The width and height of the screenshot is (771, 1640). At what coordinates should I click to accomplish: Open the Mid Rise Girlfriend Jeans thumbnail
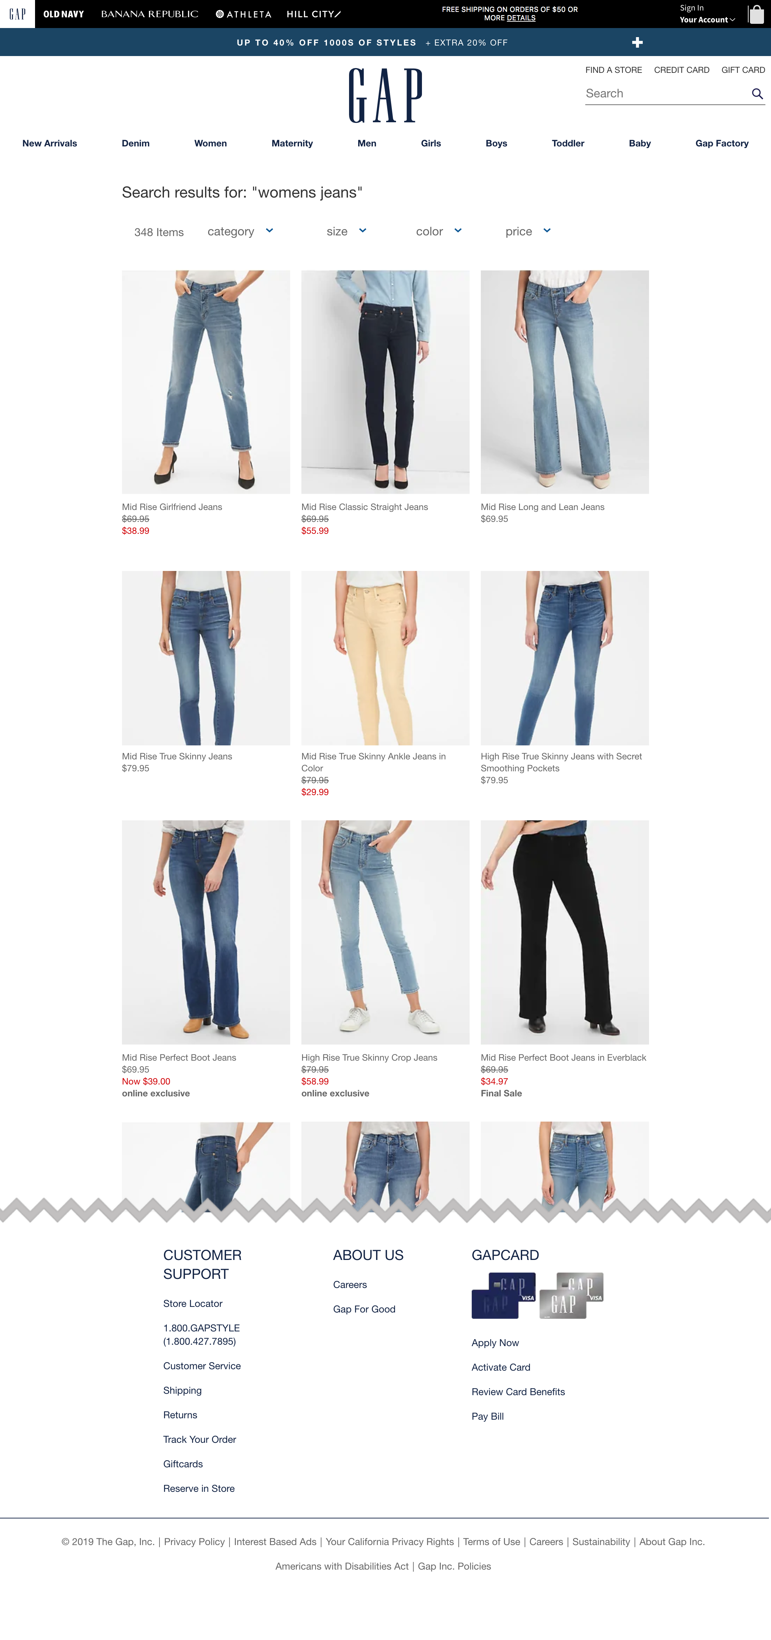(206, 382)
